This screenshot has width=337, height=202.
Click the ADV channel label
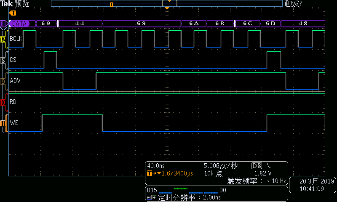(x=15, y=81)
